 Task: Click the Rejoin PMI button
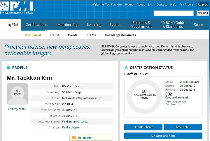(91, 138)
